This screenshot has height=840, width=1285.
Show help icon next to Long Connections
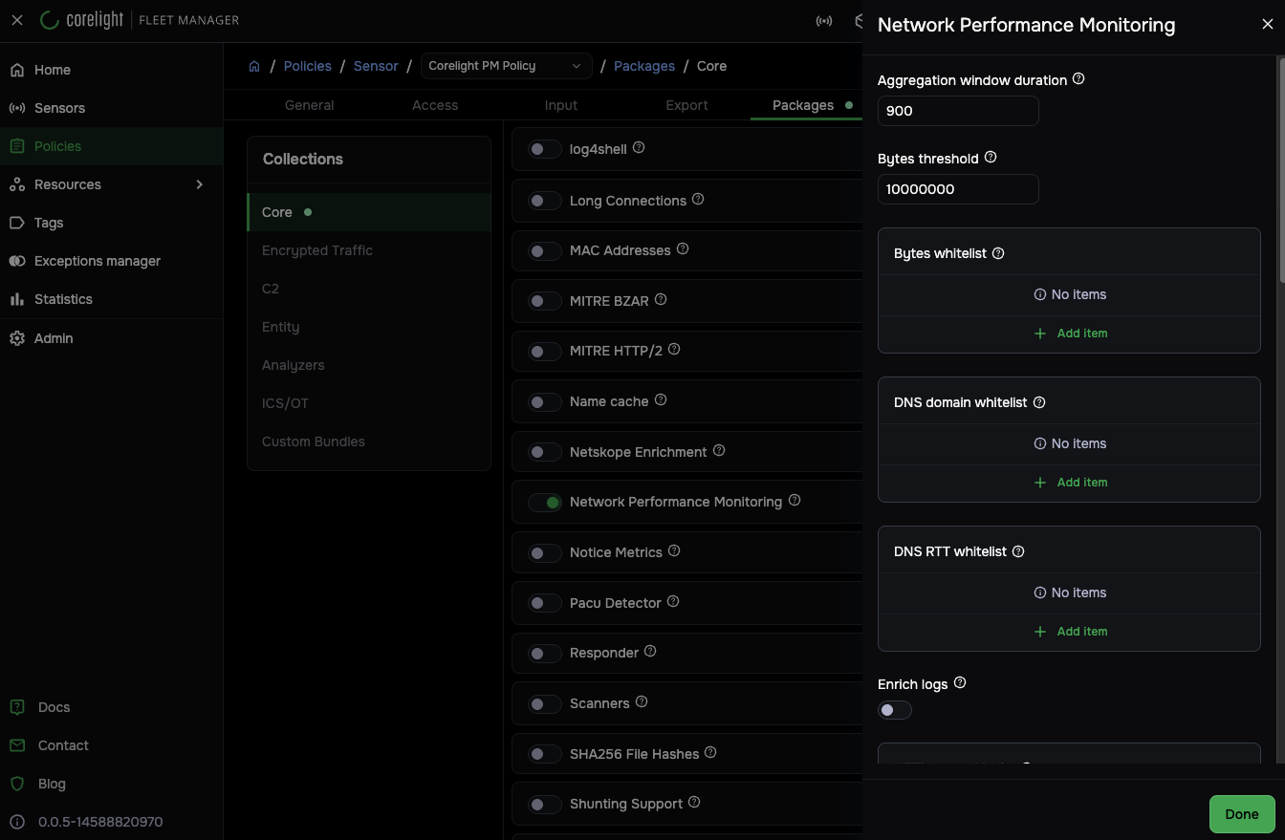pos(698,200)
